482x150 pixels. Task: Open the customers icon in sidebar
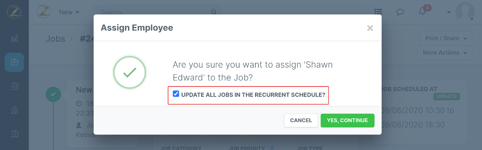click(14, 110)
